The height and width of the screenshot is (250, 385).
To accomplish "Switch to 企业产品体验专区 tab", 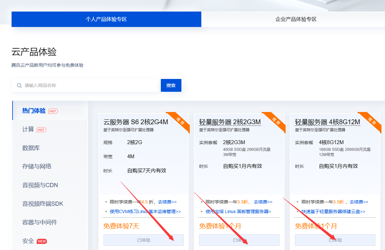I will 296,19.
